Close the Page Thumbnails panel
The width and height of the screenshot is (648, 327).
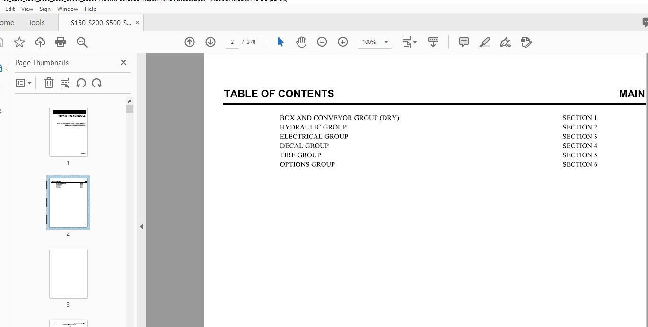(x=123, y=62)
